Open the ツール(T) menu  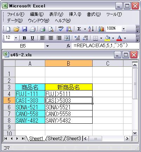coord(114,14)
